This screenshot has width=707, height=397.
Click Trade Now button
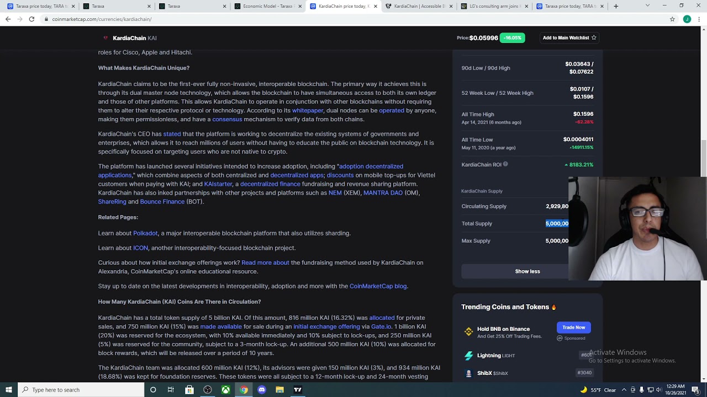[574, 328]
